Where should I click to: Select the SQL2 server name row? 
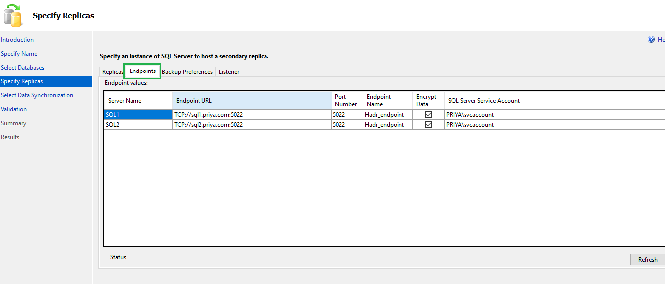137,125
